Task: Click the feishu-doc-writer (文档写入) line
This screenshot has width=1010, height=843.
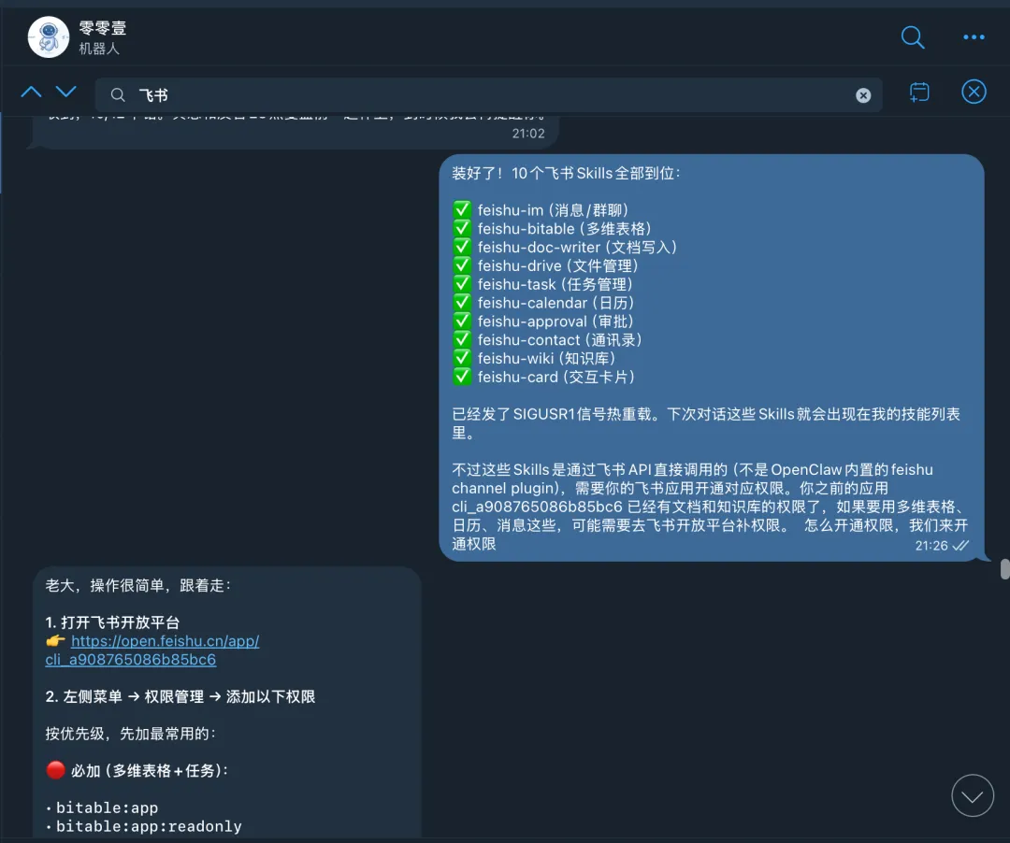Action: click(x=577, y=247)
